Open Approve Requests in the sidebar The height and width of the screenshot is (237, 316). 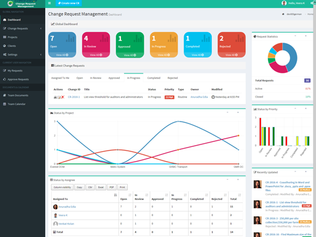click(22, 79)
